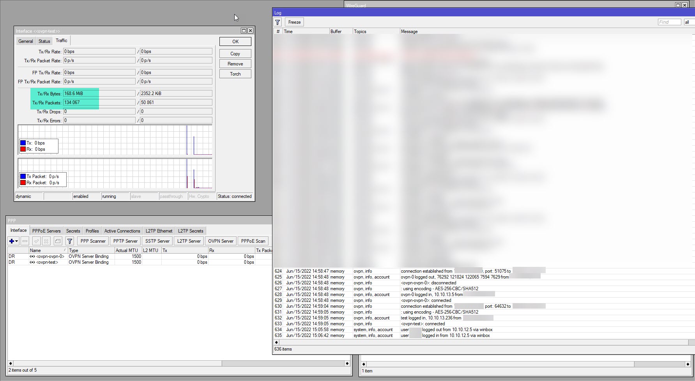The height and width of the screenshot is (381, 695).
Task: Click the Time column header in Log
Action: 306,32
